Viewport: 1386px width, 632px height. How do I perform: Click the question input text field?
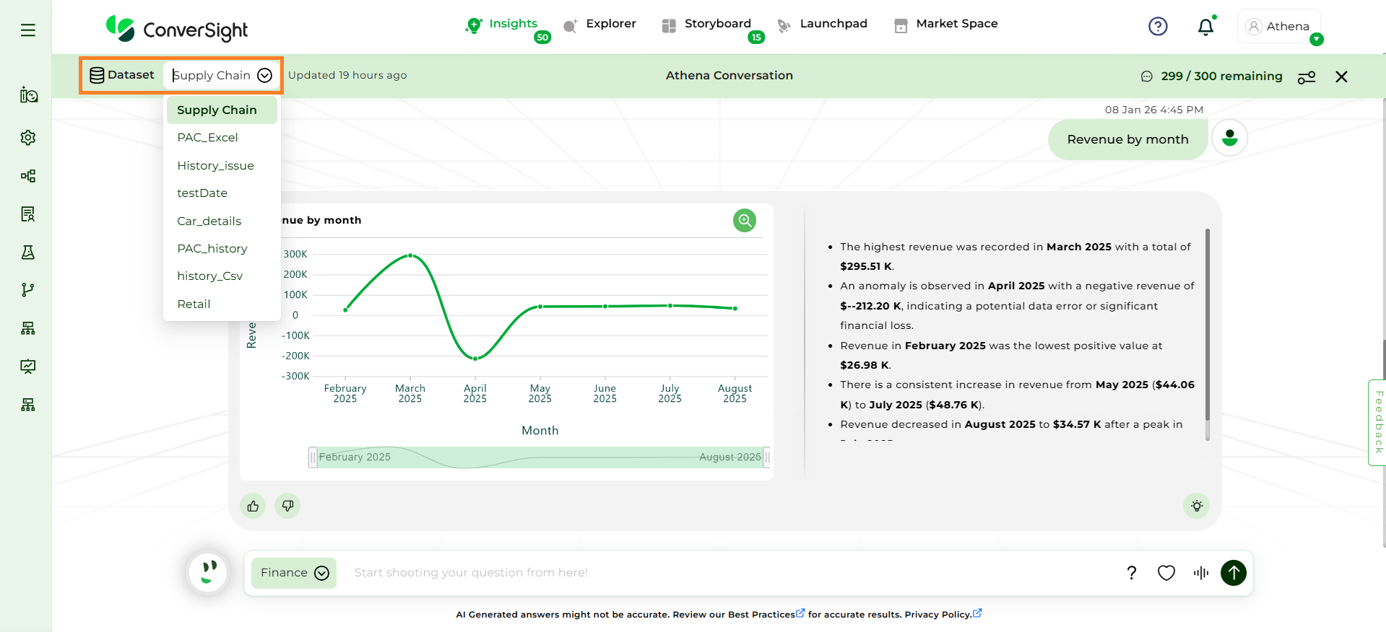click(722, 573)
